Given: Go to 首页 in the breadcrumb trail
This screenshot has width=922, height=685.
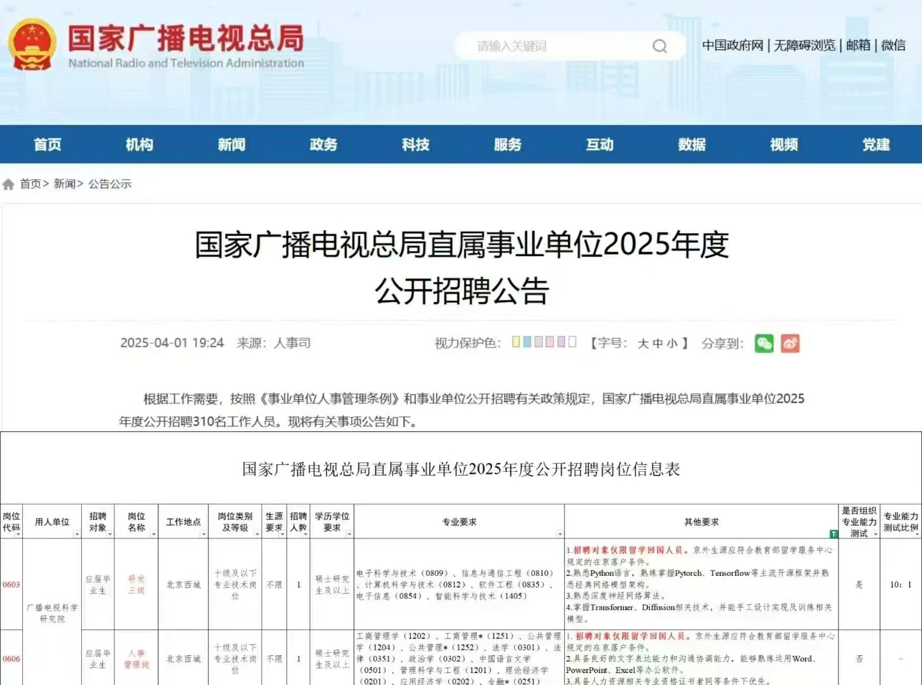Looking at the screenshot, I should (x=30, y=184).
